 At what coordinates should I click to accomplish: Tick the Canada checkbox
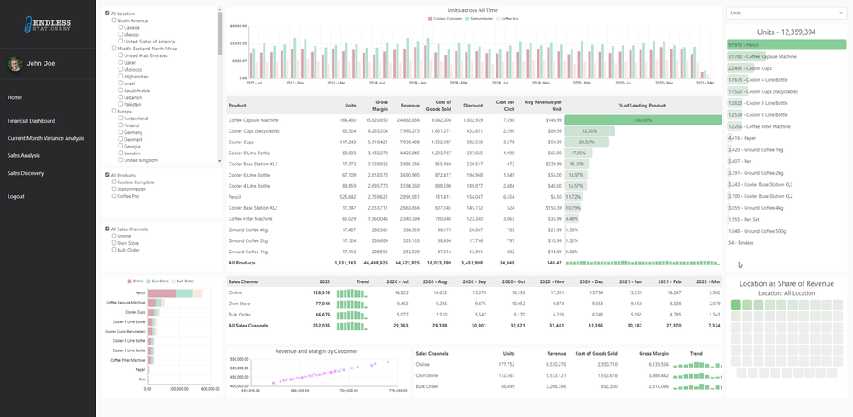point(120,28)
